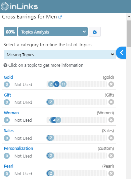The image size is (131, 179).
Task: Open the Topics Analysis dropdown
Action: (x=53, y=32)
